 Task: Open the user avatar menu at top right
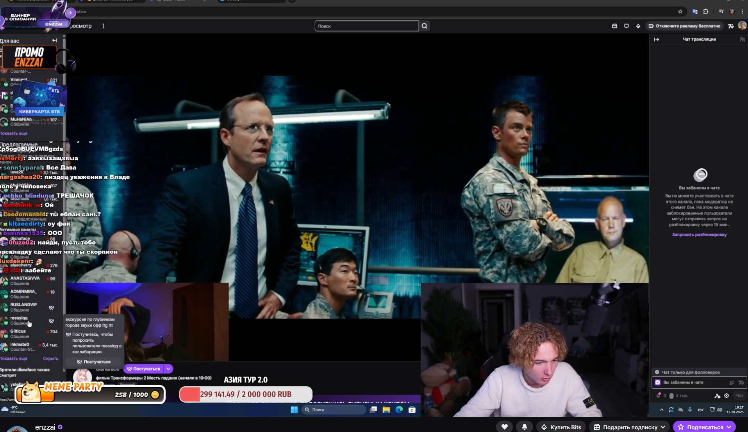(x=742, y=26)
